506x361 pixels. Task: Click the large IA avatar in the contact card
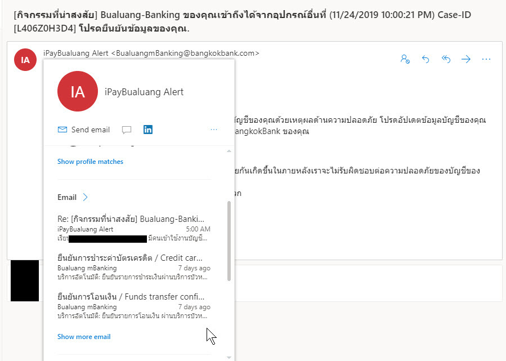(x=78, y=91)
